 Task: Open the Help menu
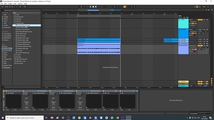click(25, 4)
